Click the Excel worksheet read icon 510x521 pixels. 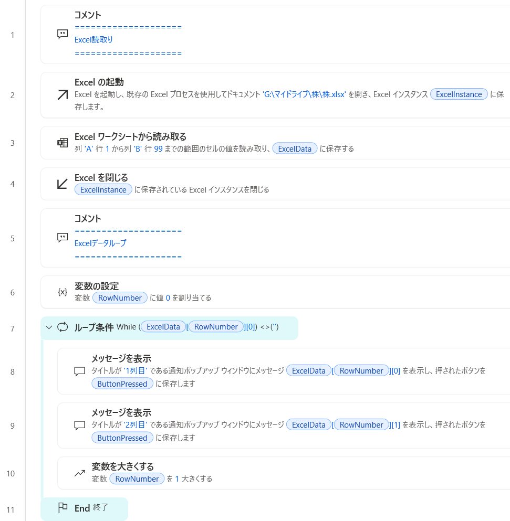[x=63, y=143]
